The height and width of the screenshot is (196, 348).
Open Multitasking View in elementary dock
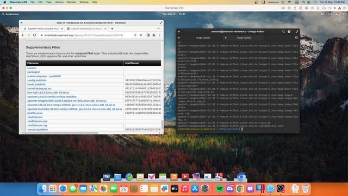[x=107, y=177]
